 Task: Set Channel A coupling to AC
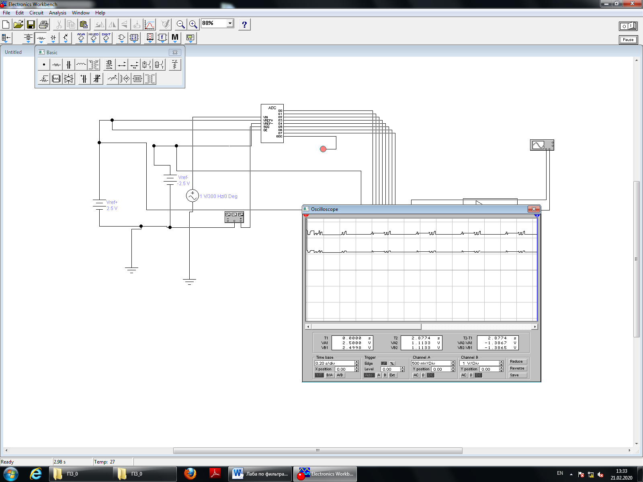pyautogui.click(x=416, y=375)
